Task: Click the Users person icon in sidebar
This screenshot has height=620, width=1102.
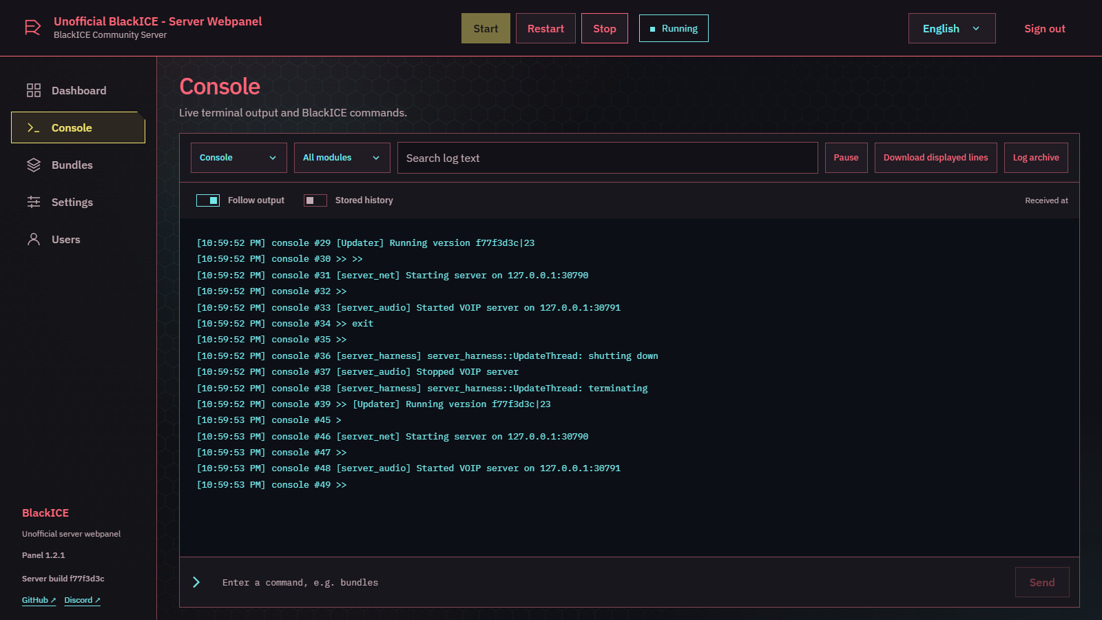Action: tap(34, 239)
